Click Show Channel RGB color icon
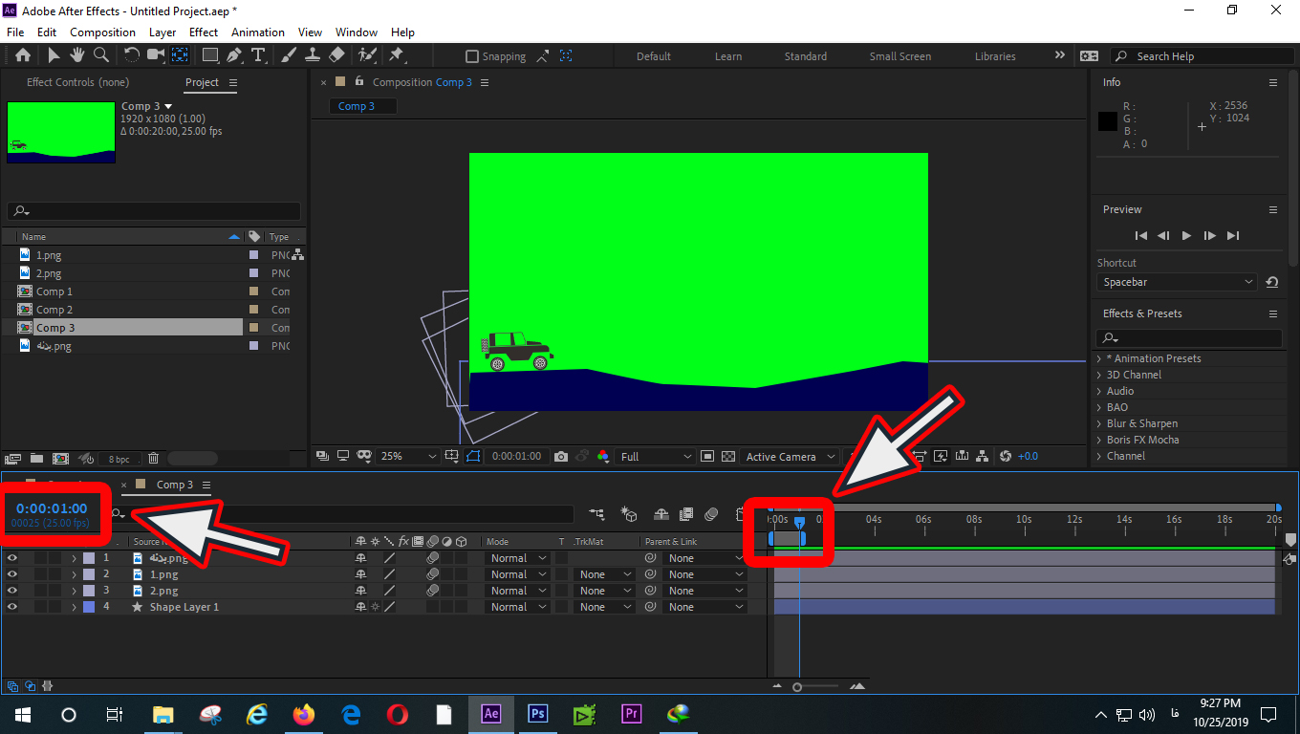The image size is (1300, 734). point(602,457)
